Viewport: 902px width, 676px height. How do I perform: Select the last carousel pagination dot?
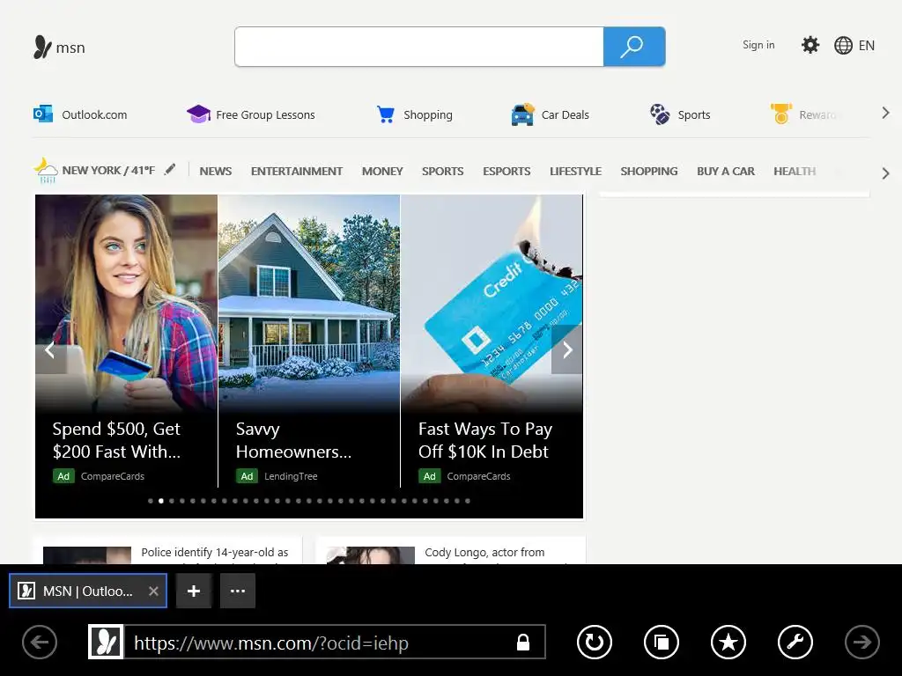[468, 501]
